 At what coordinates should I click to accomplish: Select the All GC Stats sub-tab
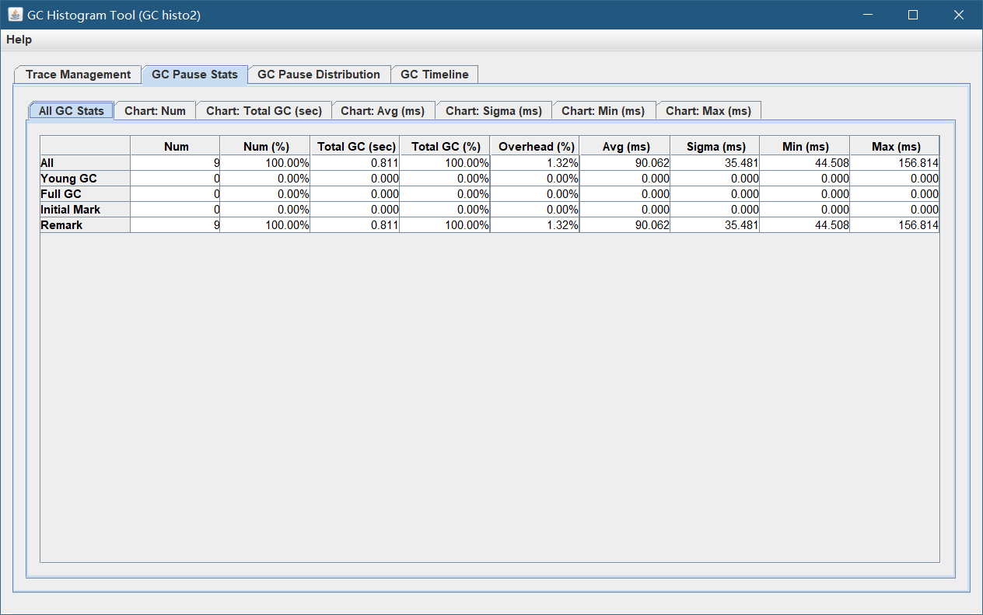71,111
